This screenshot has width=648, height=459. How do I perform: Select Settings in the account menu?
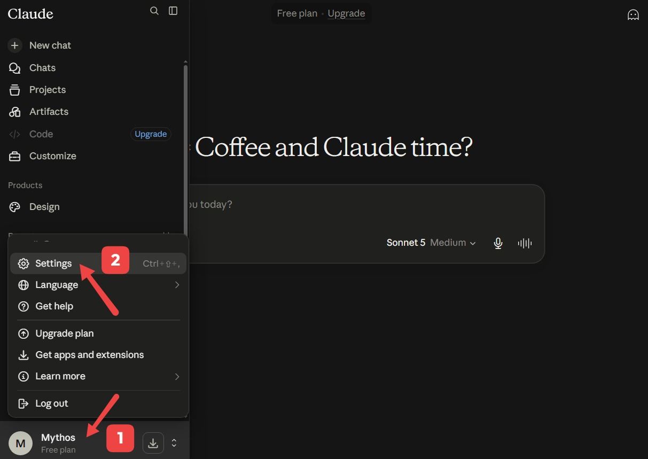(98, 263)
